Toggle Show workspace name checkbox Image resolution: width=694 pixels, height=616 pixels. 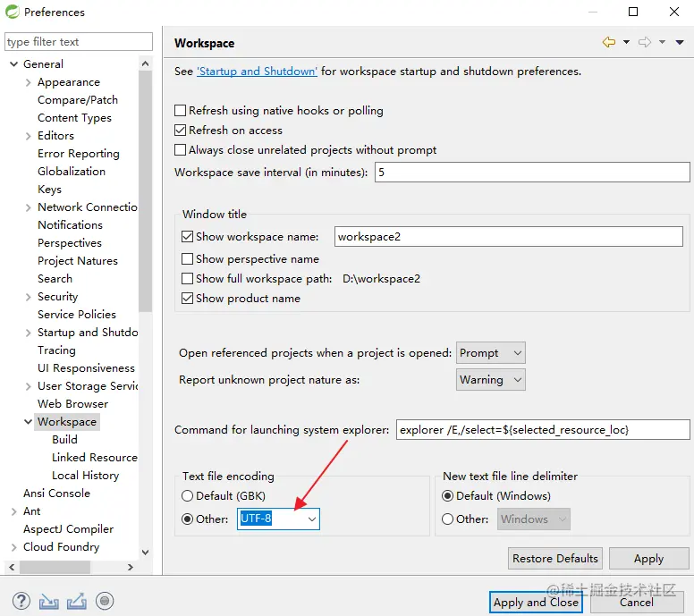point(187,236)
